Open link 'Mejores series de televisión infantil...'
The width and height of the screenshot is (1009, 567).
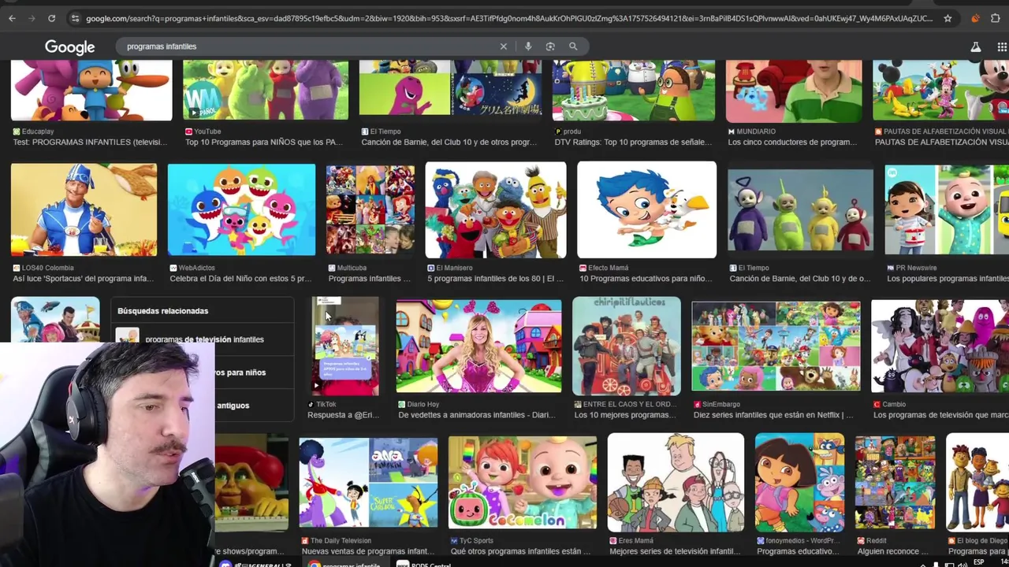[x=675, y=551]
